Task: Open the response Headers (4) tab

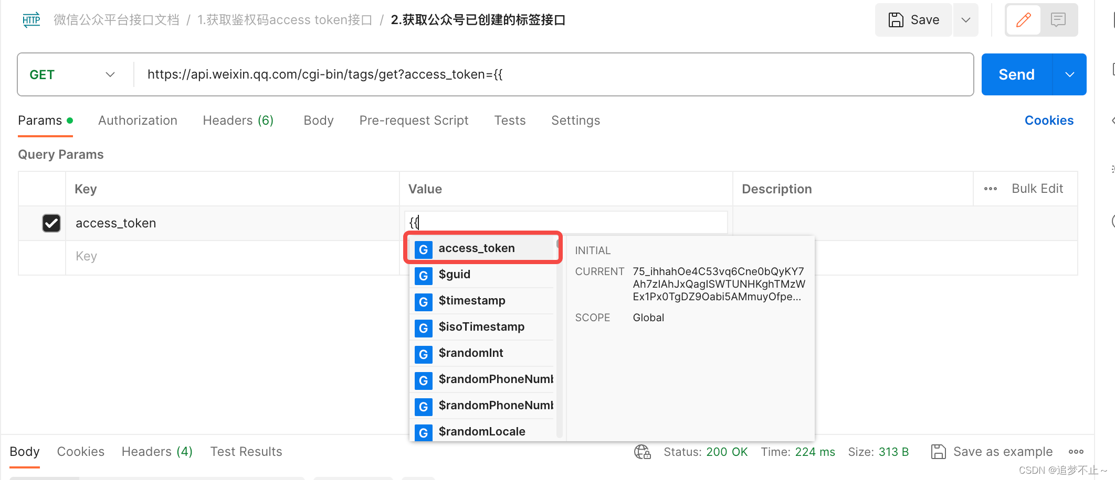Action: 157,452
